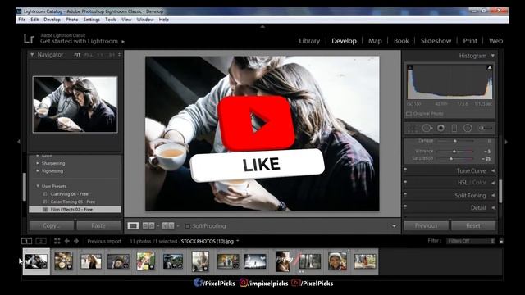
Task: Open the File menu
Action: coord(22,20)
